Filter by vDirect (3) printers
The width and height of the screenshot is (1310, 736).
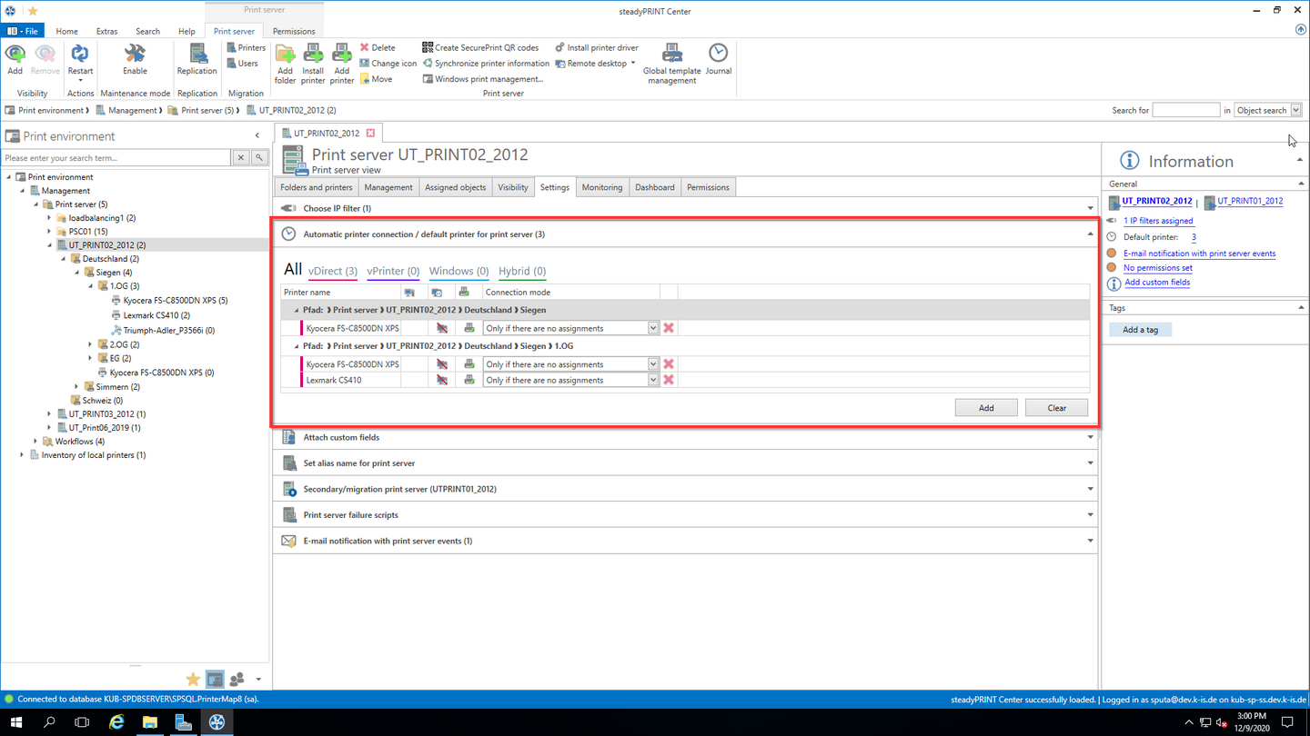tap(333, 271)
